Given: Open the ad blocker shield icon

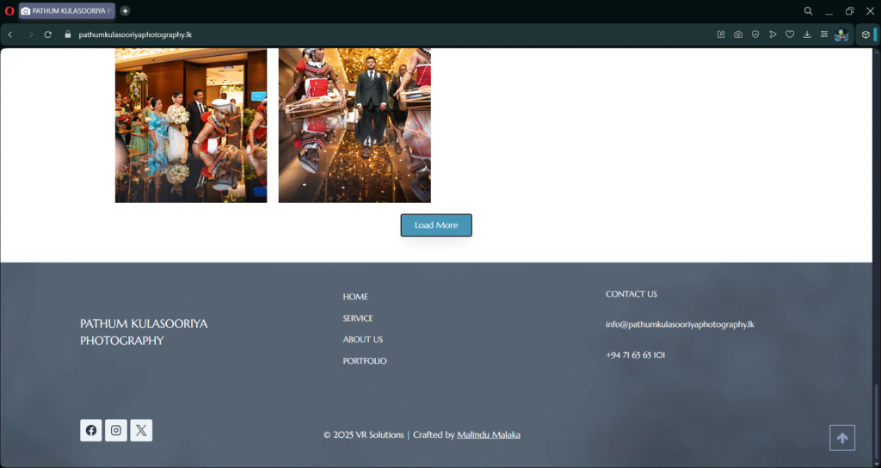Looking at the screenshot, I should click(x=755, y=34).
